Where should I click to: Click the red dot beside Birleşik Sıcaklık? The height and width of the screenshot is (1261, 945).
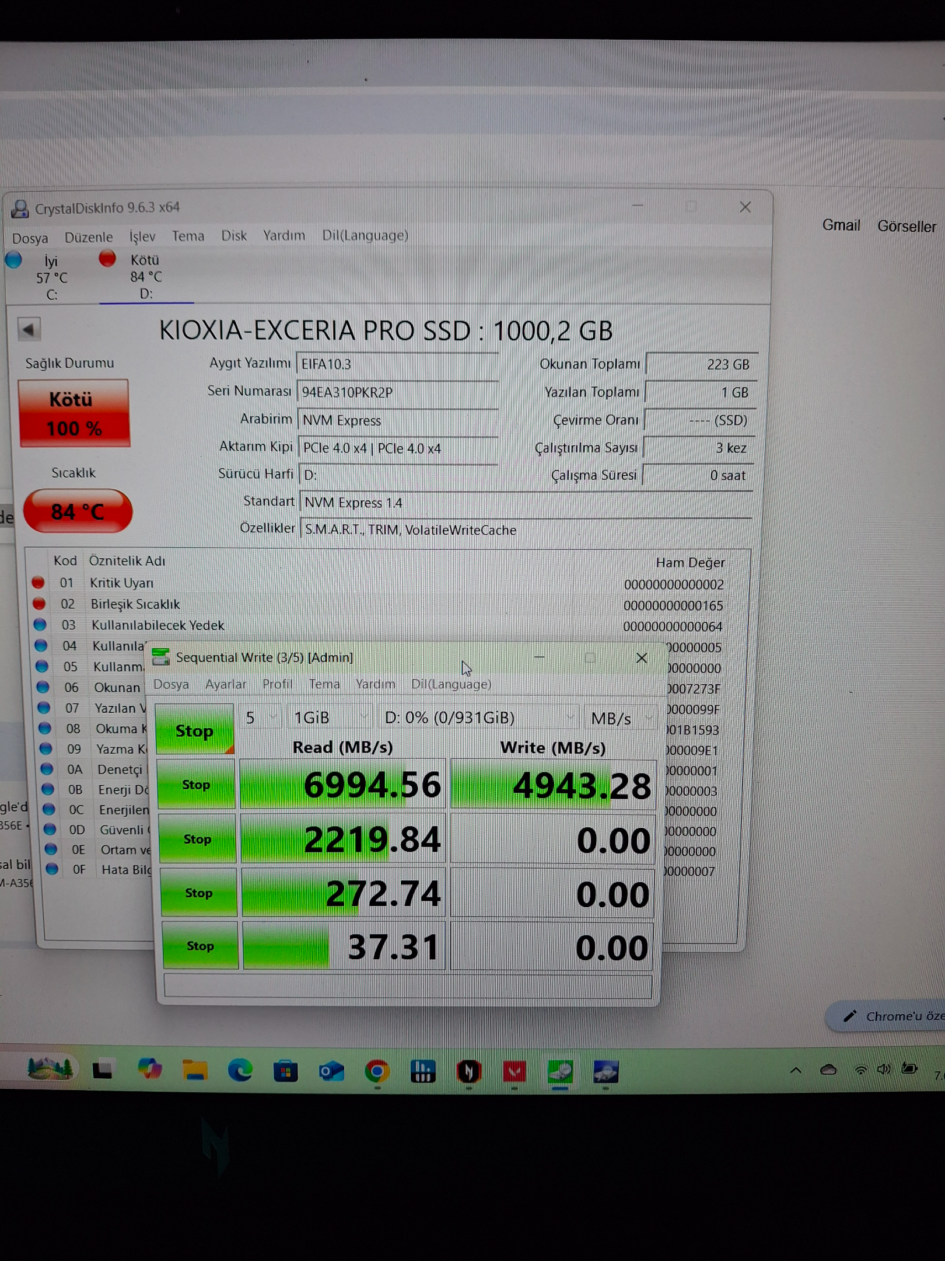pyautogui.click(x=39, y=603)
